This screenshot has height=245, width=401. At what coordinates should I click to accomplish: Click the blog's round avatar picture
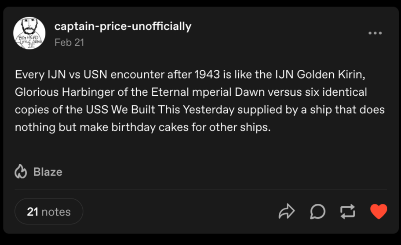(x=29, y=33)
